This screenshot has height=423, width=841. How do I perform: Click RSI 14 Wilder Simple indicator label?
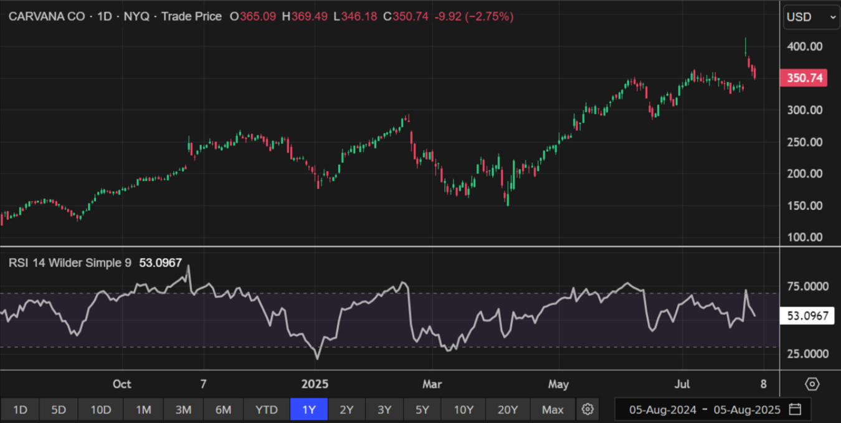(x=70, y=263)
